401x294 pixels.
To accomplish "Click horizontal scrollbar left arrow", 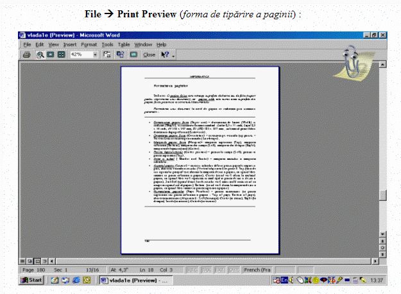I will tap(52, 261).
